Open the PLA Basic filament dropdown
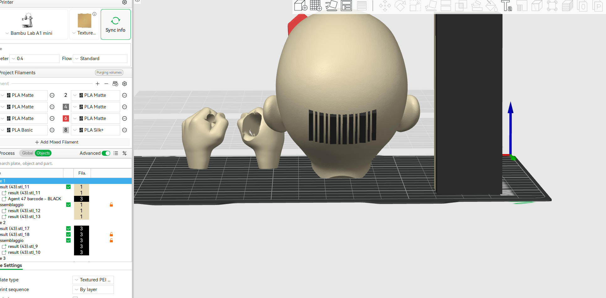Viewport: 606px width, 298px height. [24, 130]
